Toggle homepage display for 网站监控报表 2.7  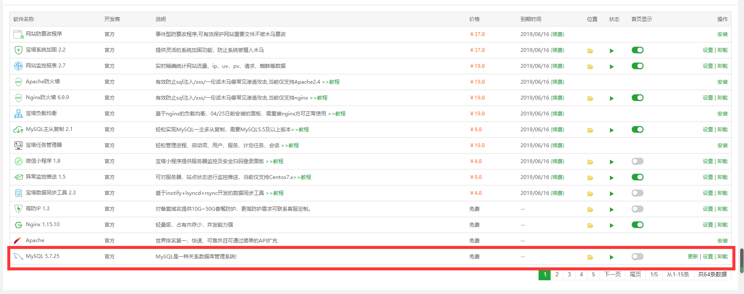[637, 66]
